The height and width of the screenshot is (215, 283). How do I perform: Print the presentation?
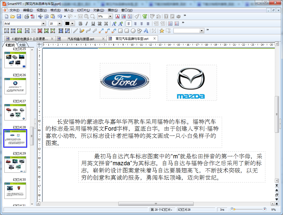click(27, 17)
